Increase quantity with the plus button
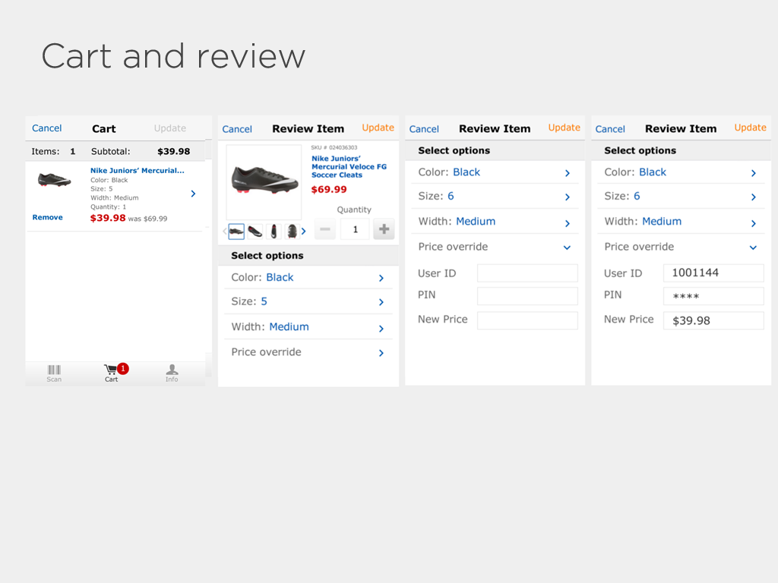The height and width of the screenshot is (583, 778). pos(384,229)
